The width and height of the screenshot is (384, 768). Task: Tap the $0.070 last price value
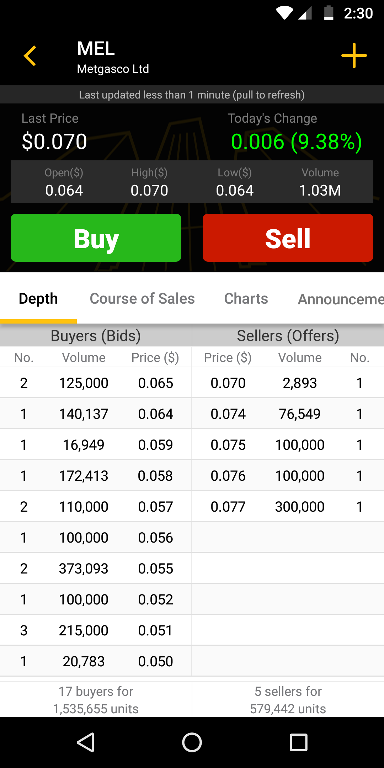(54, 142)
